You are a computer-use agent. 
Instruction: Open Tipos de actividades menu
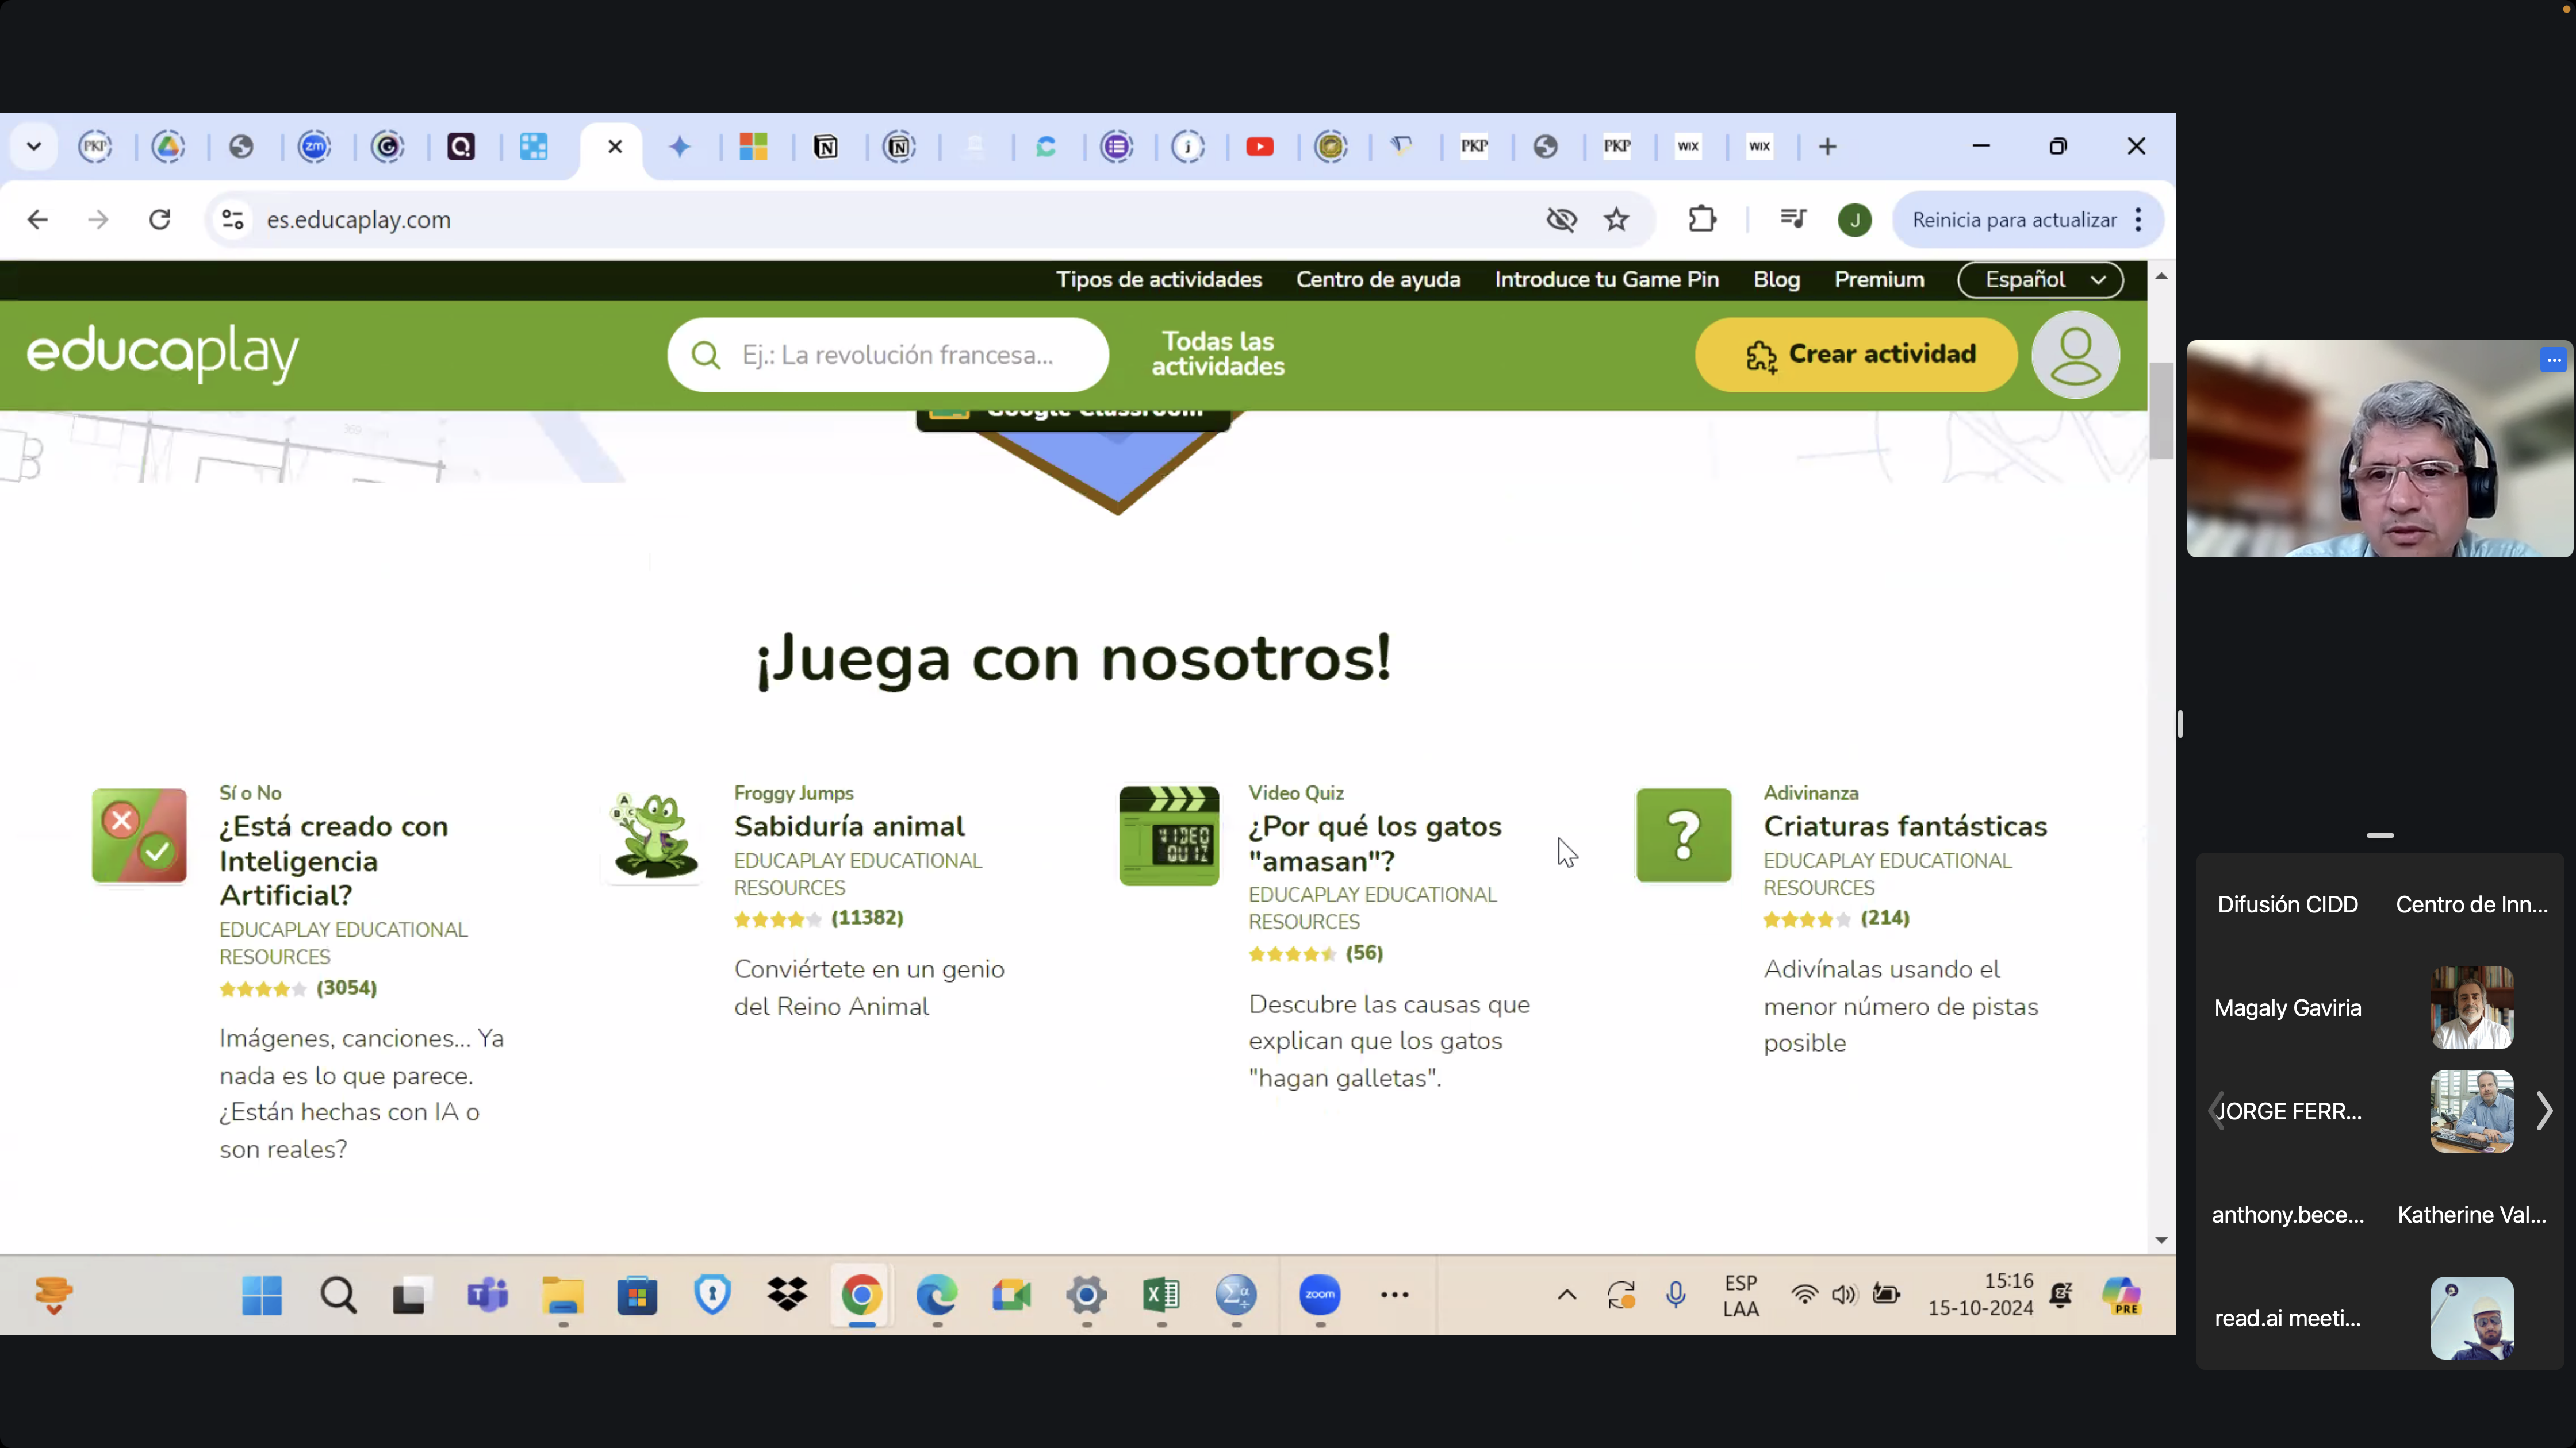pos(1159,280)
